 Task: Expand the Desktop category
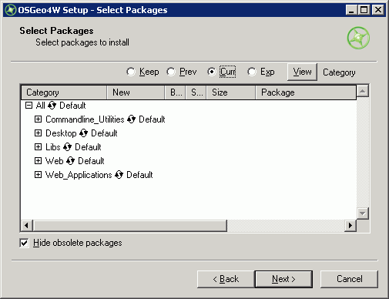(38, 133)
